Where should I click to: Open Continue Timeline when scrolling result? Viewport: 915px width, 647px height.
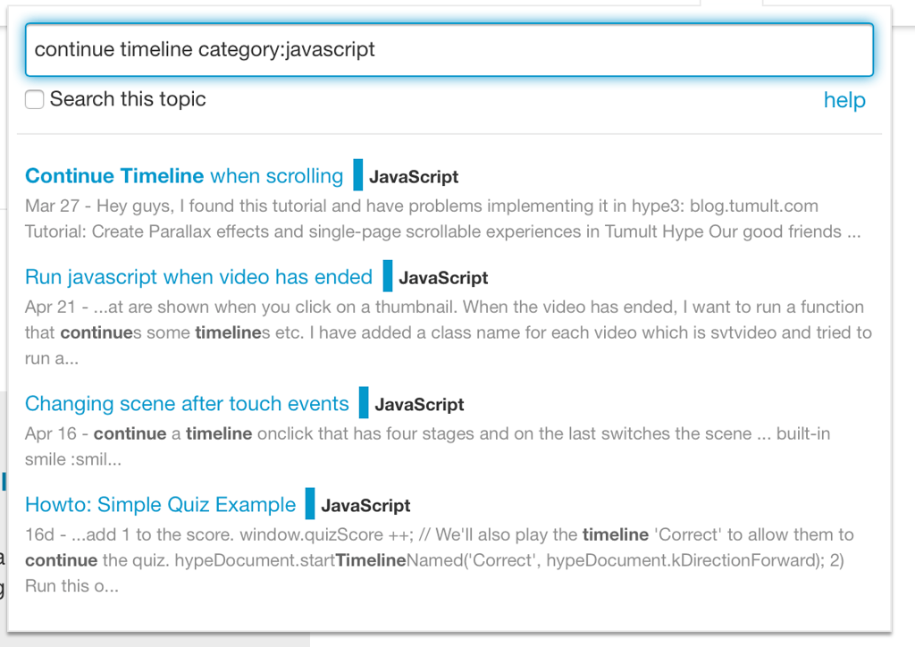pos(184,176)
